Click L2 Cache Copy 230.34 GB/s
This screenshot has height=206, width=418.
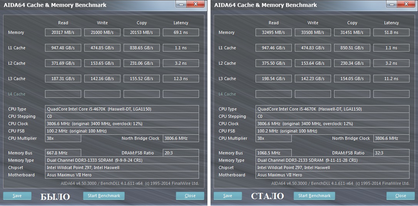click(x=352, y=63)
